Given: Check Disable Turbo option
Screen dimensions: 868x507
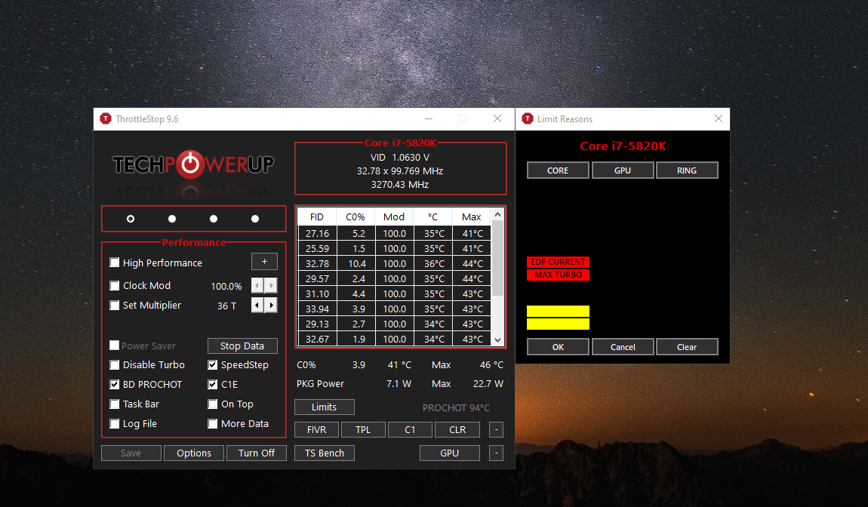Looking at the screenshot, I should [115, 364].
